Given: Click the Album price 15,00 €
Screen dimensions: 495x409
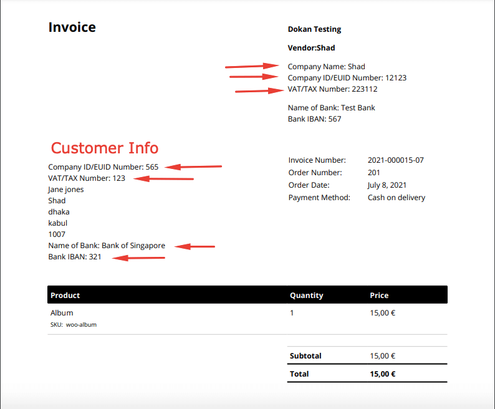Looking at the screenshot, I should pyautogui.click(x=382, y=313).
